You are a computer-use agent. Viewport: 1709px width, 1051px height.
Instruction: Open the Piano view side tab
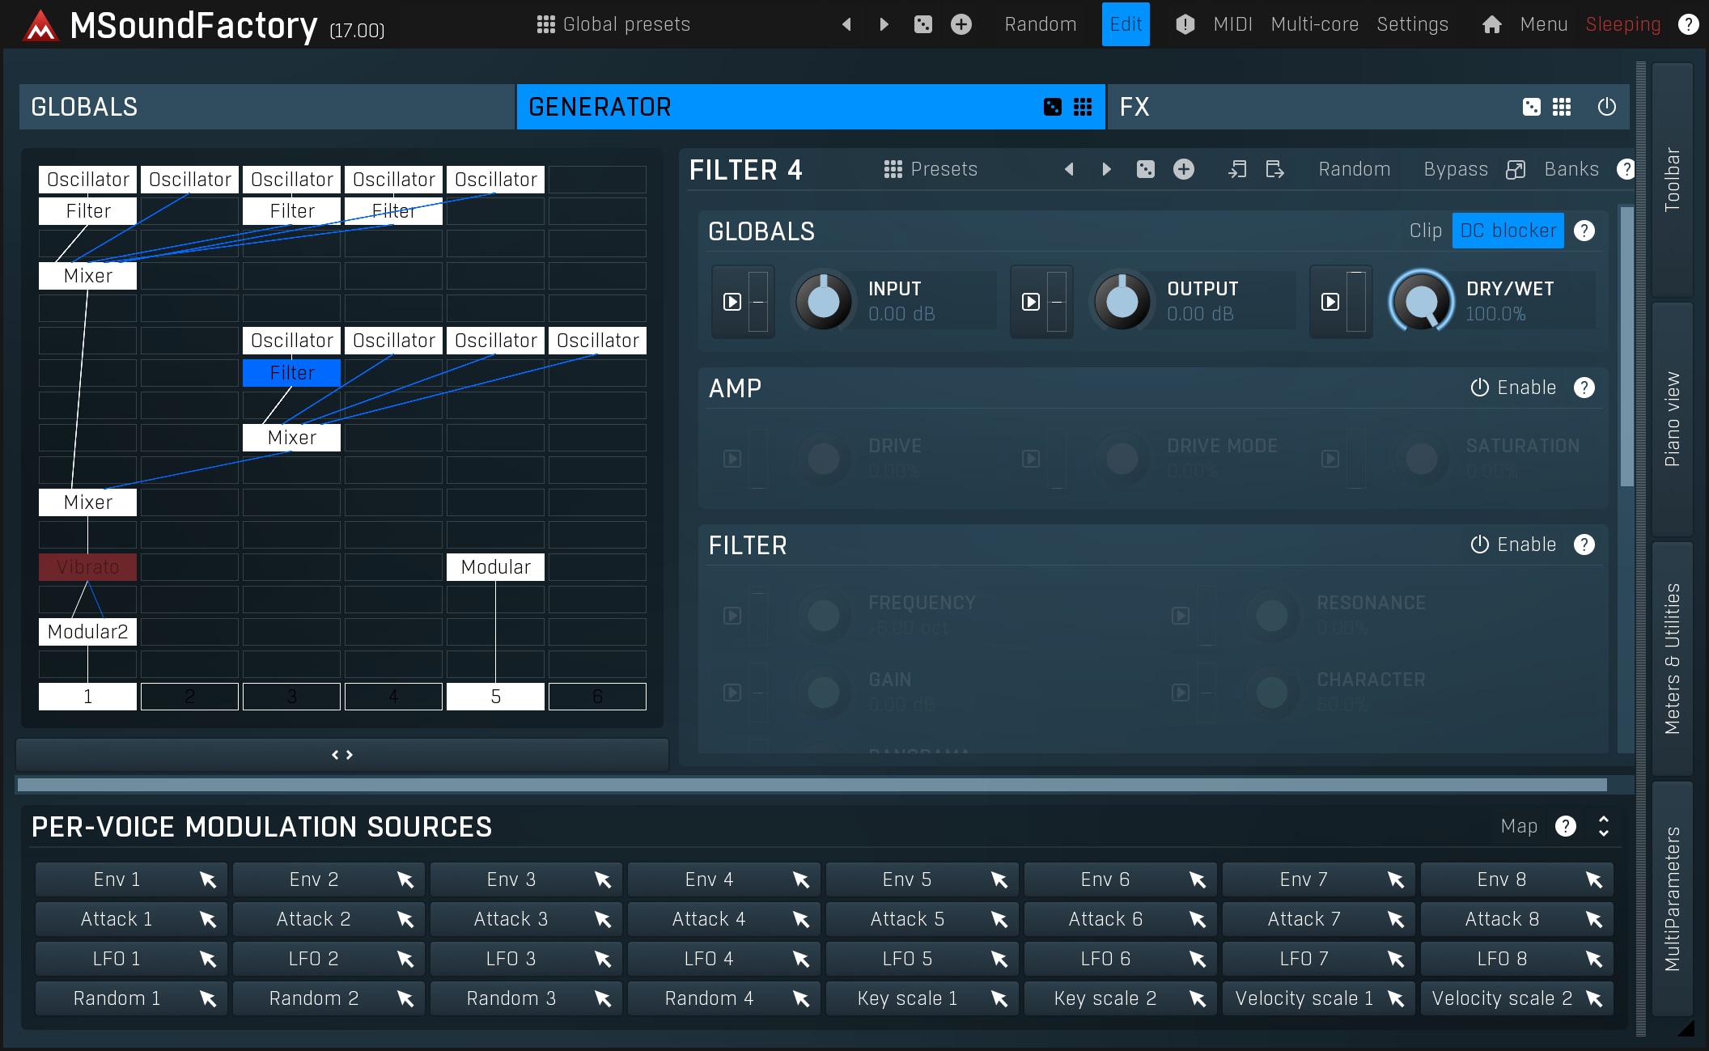[x=1672, y=419]
